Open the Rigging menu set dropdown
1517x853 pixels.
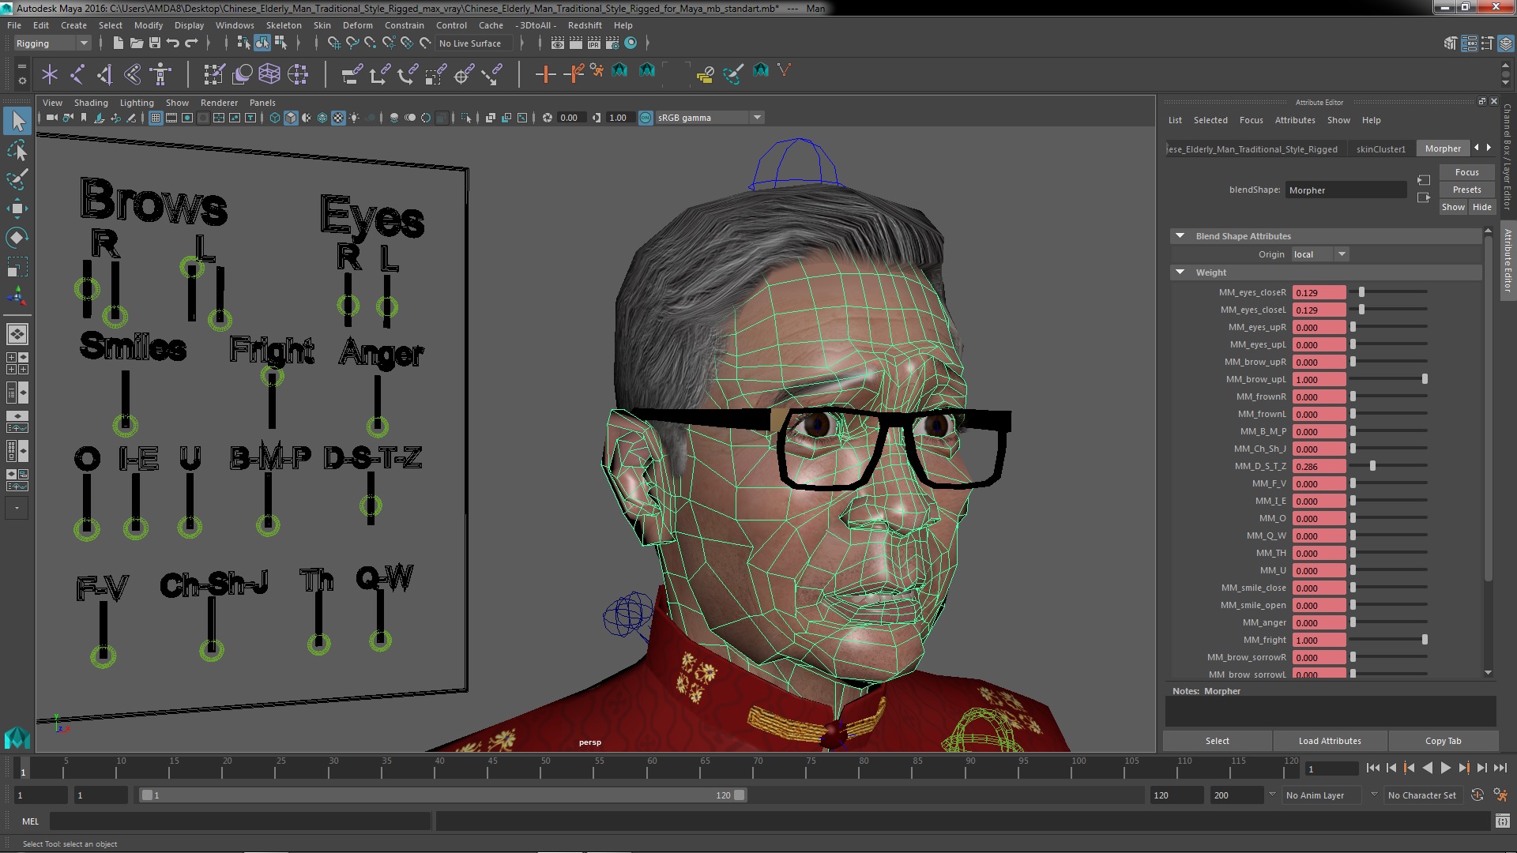(x=52, y=43)
